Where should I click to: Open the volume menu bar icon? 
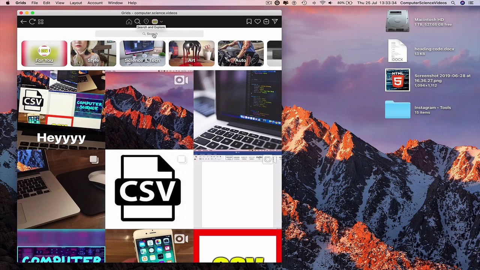(330, 3)
